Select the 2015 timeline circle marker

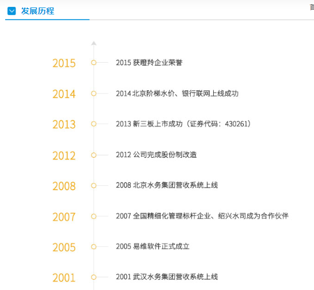(94, 63)
